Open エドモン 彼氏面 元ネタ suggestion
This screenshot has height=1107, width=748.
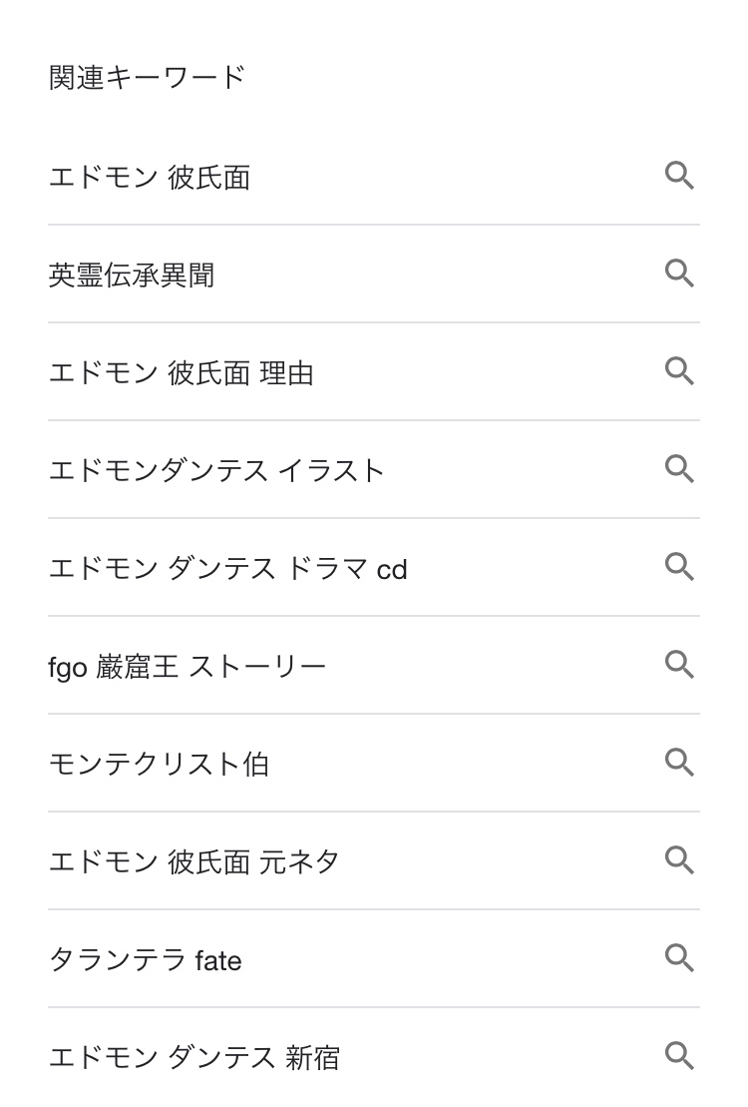pos(194,861)
